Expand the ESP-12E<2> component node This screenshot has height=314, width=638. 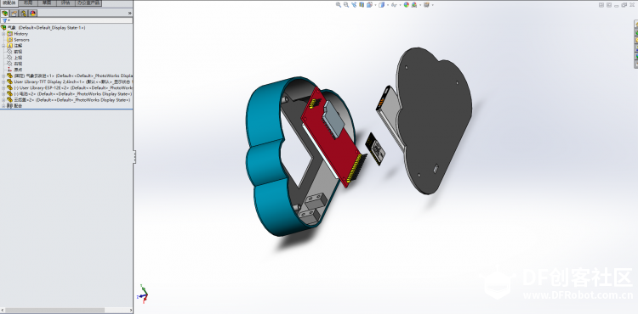click(x=3, y=87)
